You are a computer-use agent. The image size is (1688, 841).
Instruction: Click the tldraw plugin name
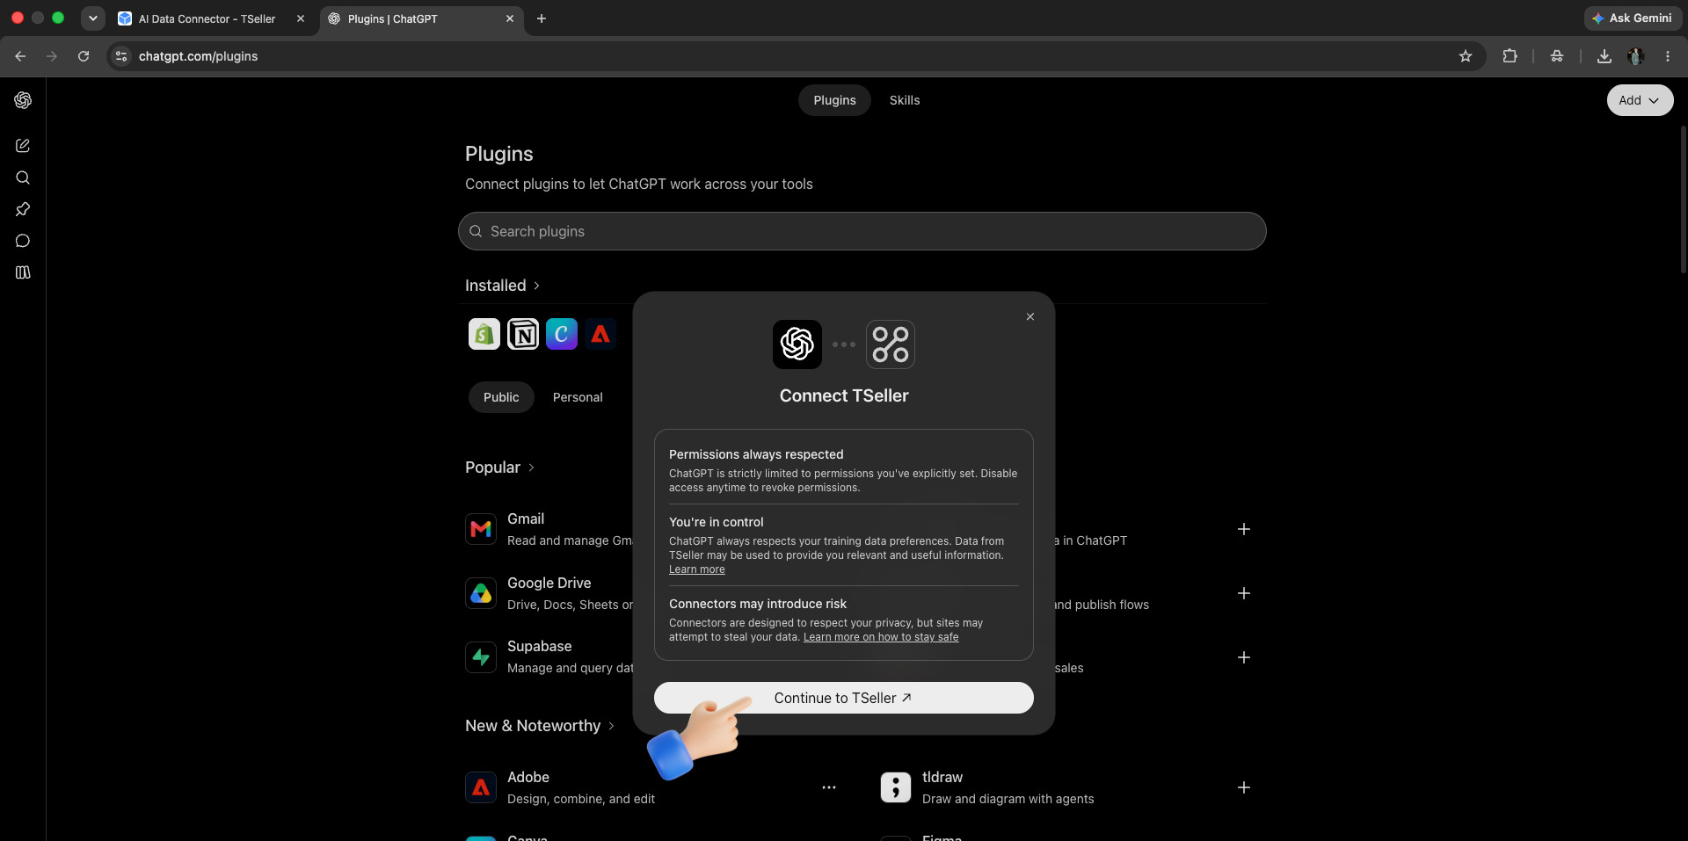(942, 777)
